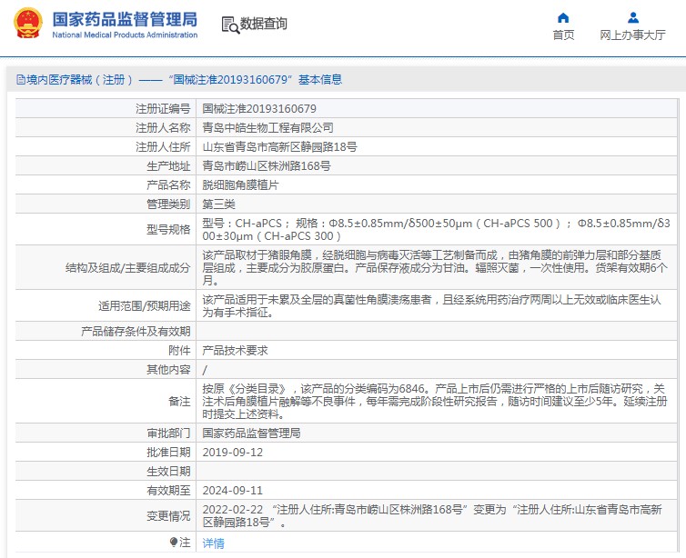This screenshot has width=686, height=558.
Task: Click the 注册人名称 label
Action: [163, 127]
